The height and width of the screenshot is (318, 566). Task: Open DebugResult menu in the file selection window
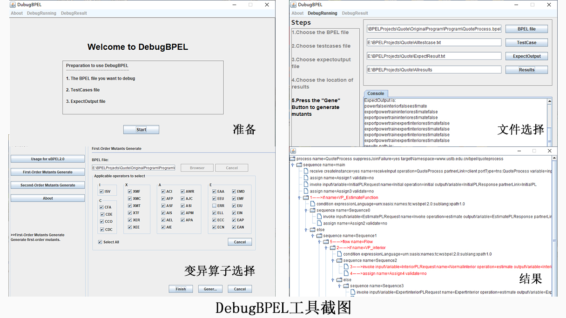coord(355,13)
